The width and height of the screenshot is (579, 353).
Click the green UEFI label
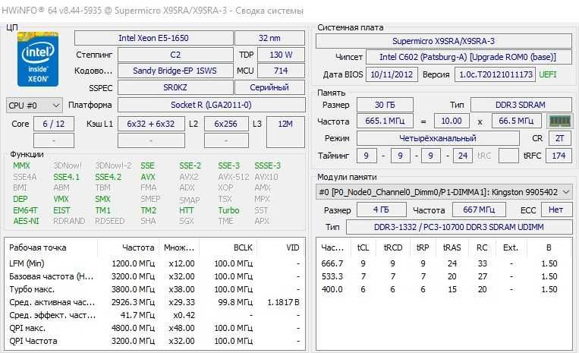click(548, 74)
